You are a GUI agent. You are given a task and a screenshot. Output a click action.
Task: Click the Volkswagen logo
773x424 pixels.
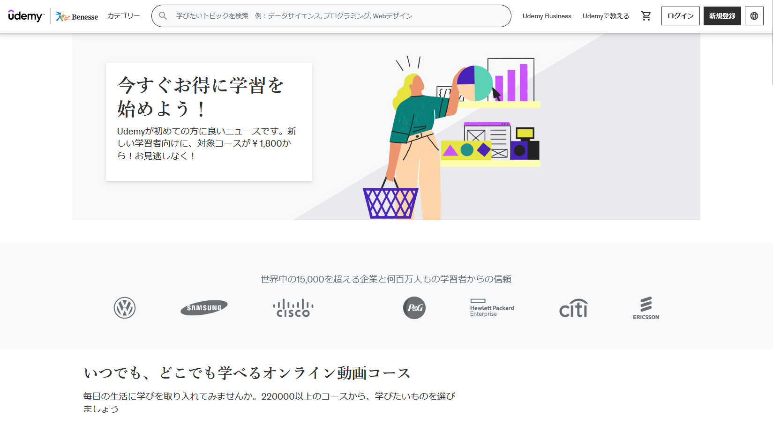coord(125,308)
